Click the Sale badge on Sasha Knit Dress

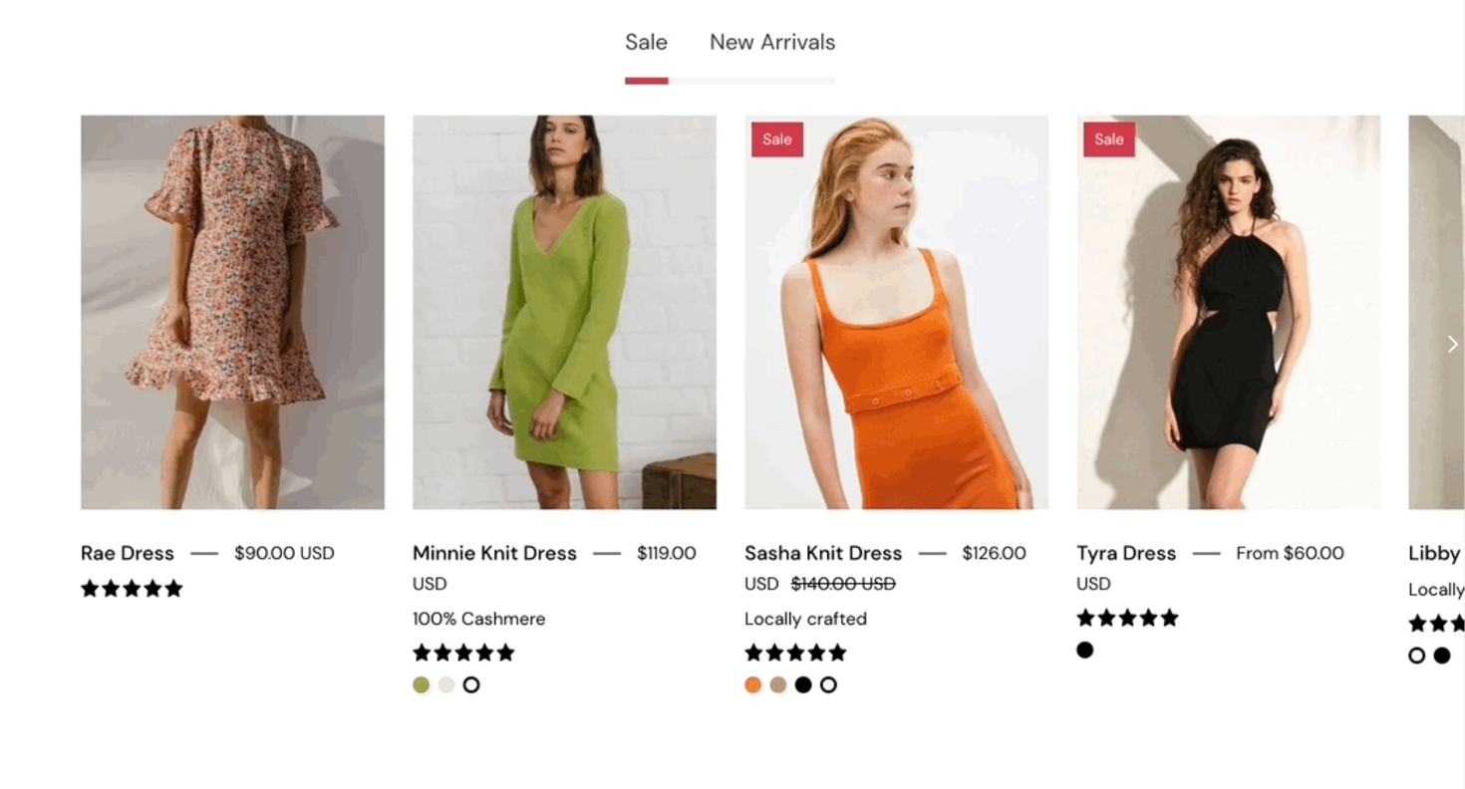777,139
